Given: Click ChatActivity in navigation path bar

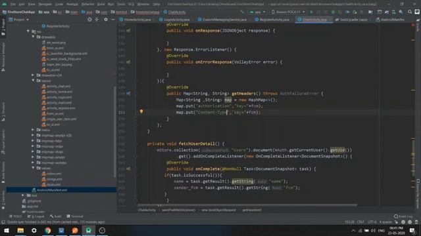Looking at the screenshot, I should tap(174, 12).
